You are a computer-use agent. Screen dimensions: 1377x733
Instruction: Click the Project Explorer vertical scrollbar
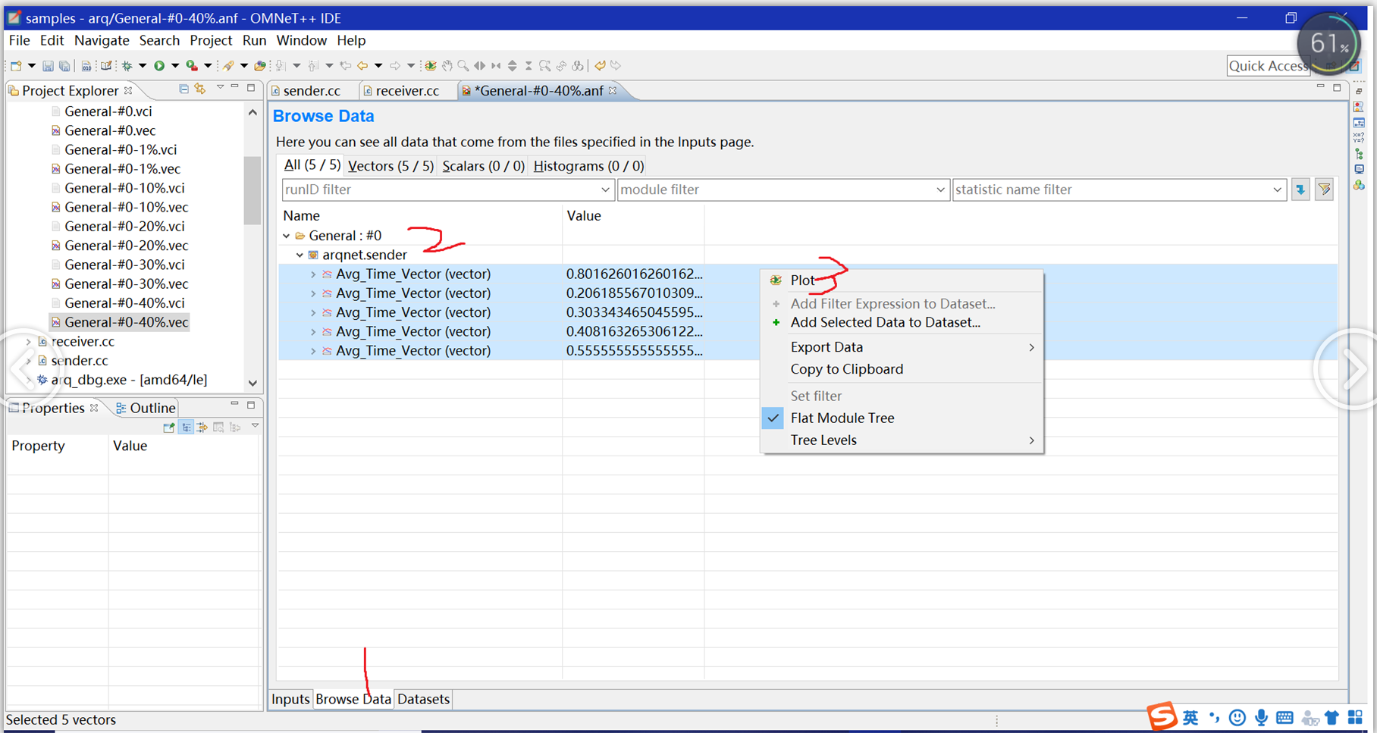[x=253, y=191]
